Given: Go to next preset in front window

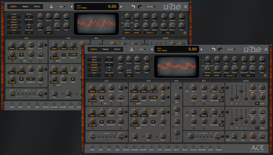Looking at the screenshot, I should coord(202,49).
